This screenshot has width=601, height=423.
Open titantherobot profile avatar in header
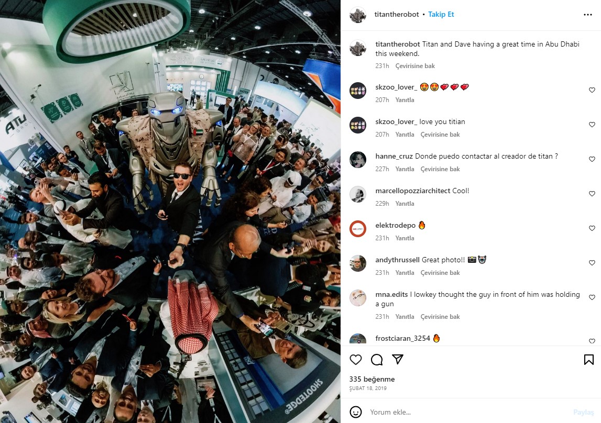[357, 15]
